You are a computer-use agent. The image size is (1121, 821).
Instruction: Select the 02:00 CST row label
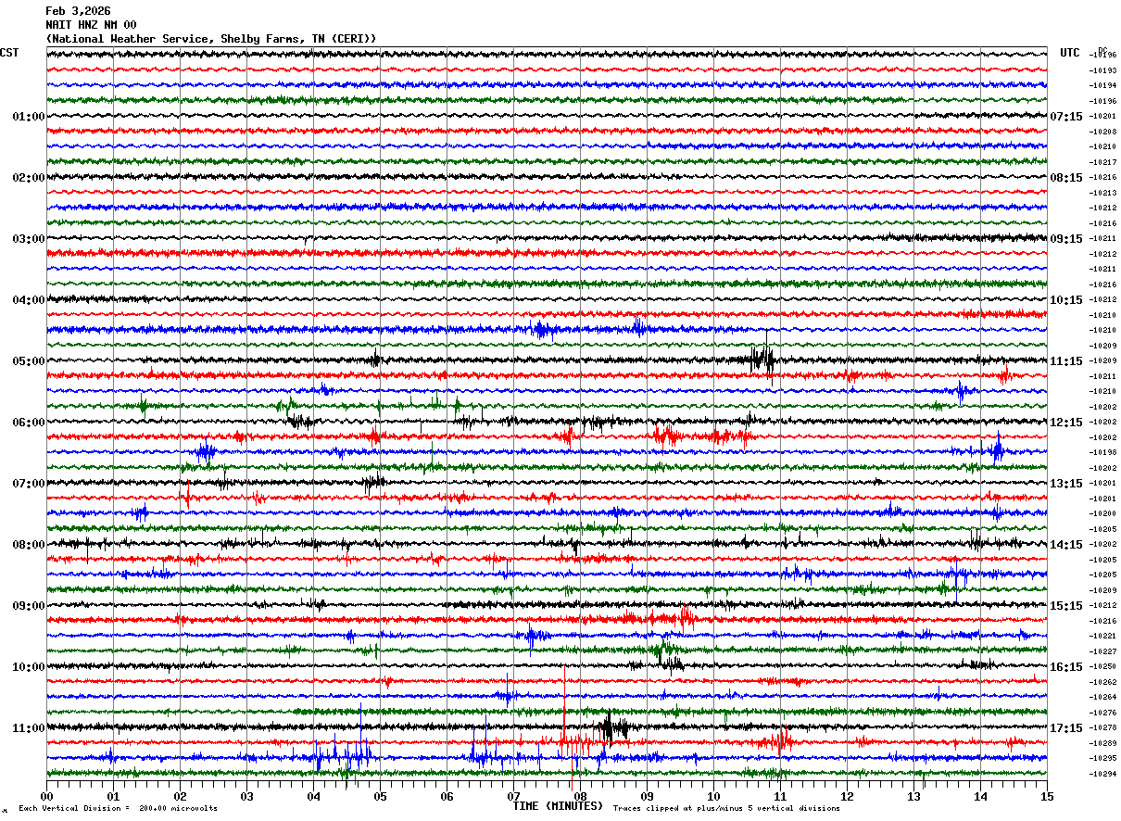(x=29, y=178)
